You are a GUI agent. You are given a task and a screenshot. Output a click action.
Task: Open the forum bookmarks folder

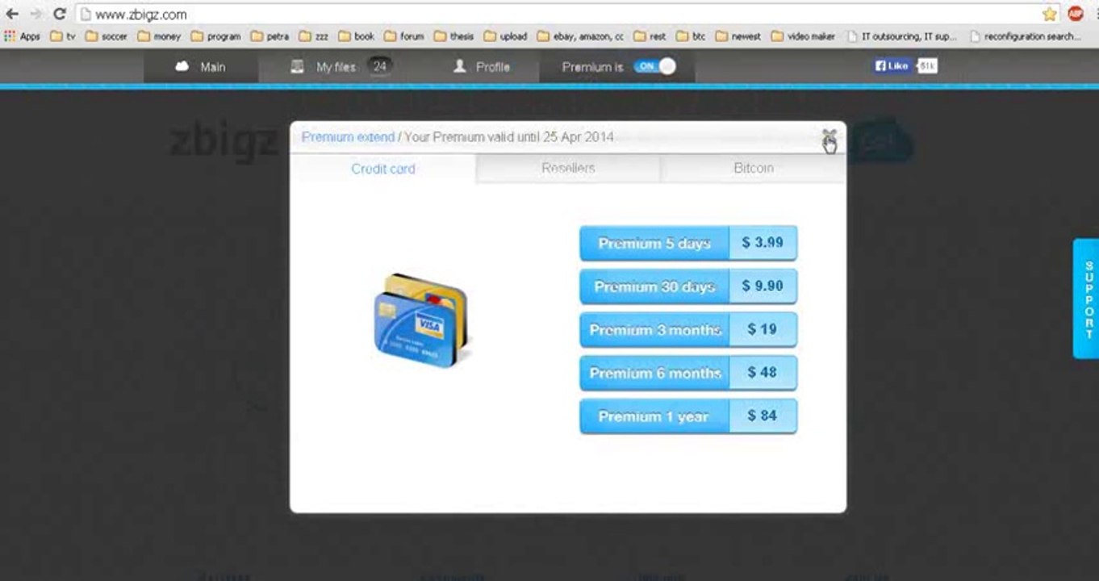[404, 36]
